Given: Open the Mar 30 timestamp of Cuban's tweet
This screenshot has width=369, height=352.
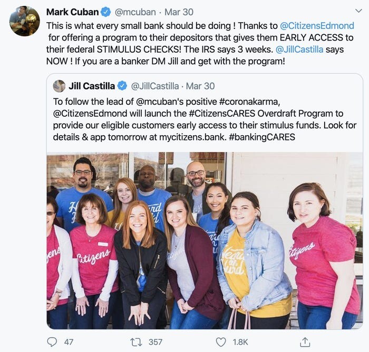Looking at the screenshot, I should 179,12.
